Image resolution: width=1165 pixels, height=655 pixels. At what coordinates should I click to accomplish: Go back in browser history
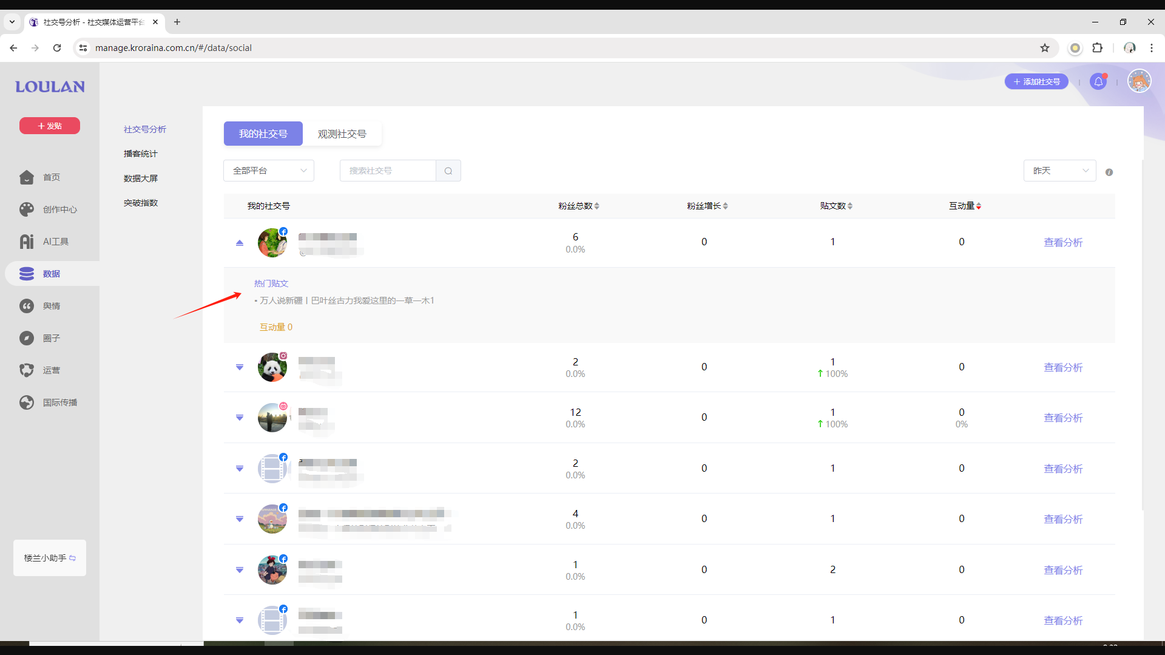click(x=13, y=48)
